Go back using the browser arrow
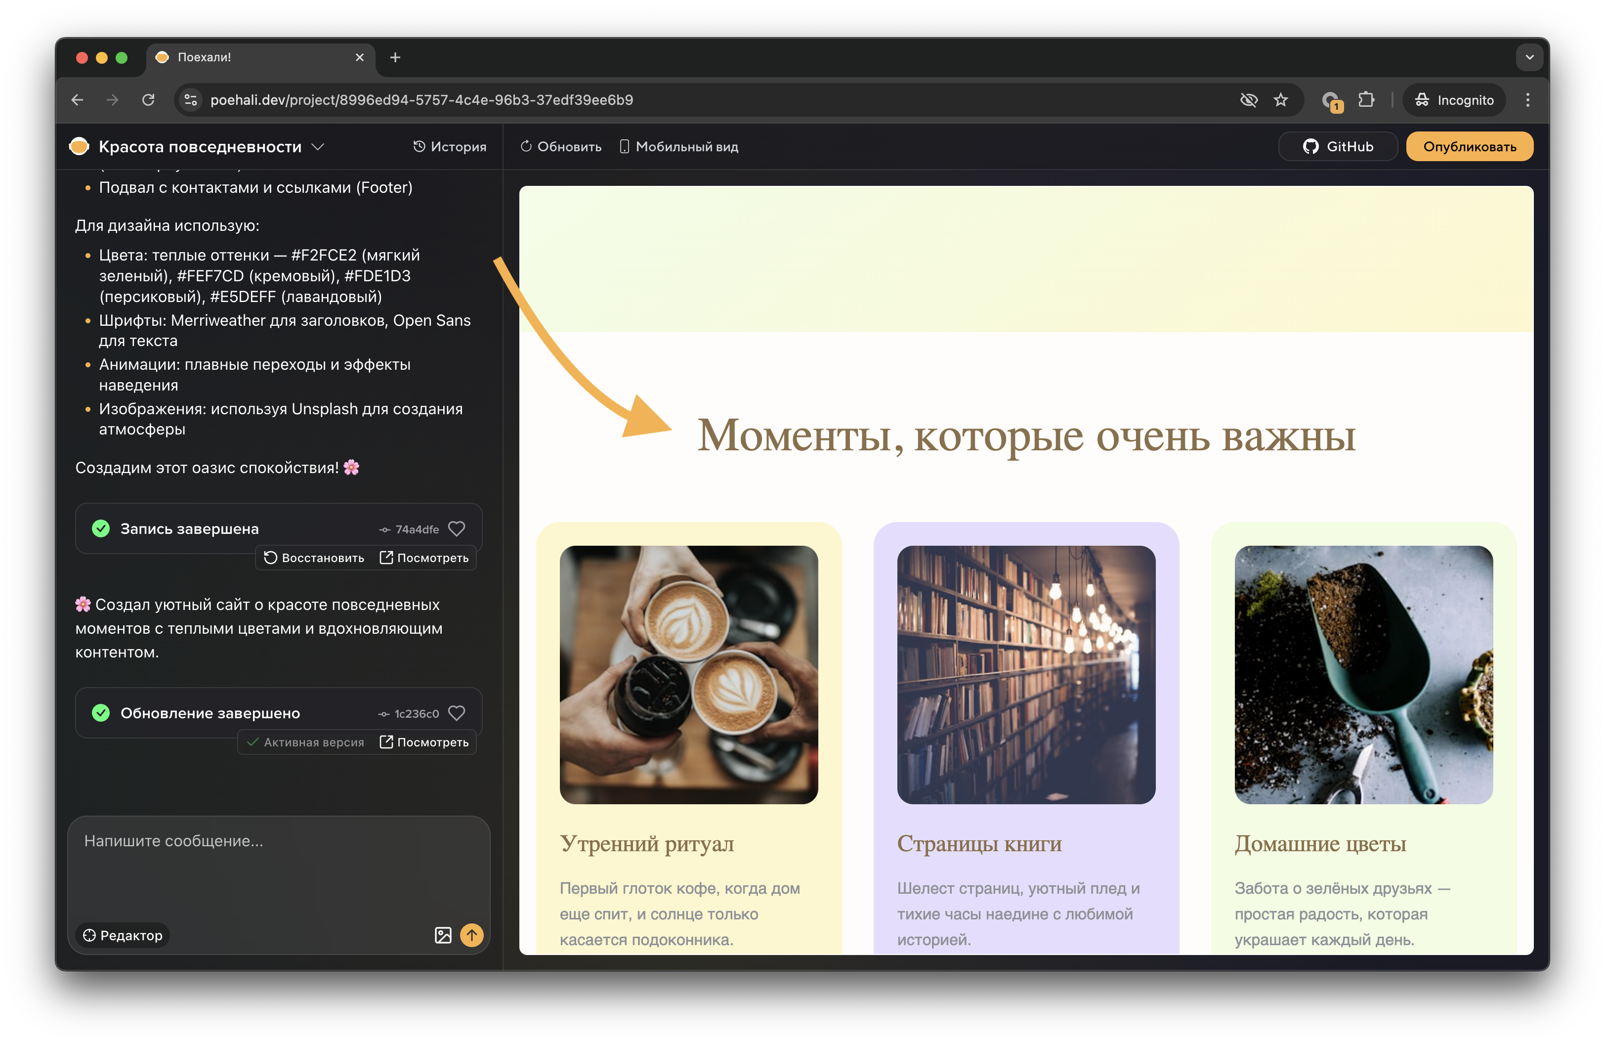 point(77,99)
